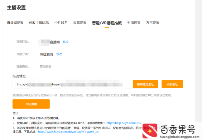The height and width of the screenshot is (140, 202).
Task: Switch to 发言设置 tab
Action: tap(153, 23)
